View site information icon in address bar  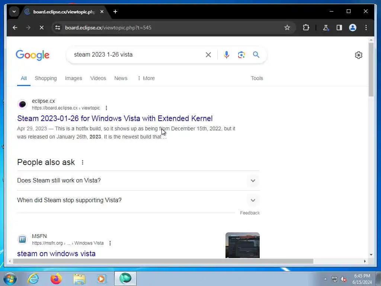coord(58,28)
